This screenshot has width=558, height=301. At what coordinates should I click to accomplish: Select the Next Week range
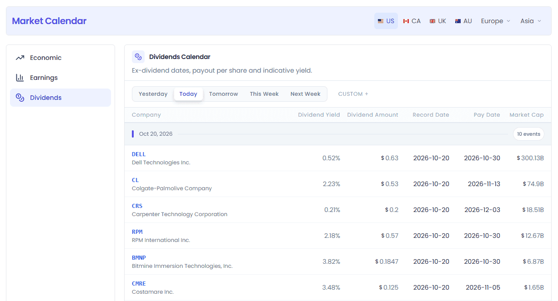306,94
